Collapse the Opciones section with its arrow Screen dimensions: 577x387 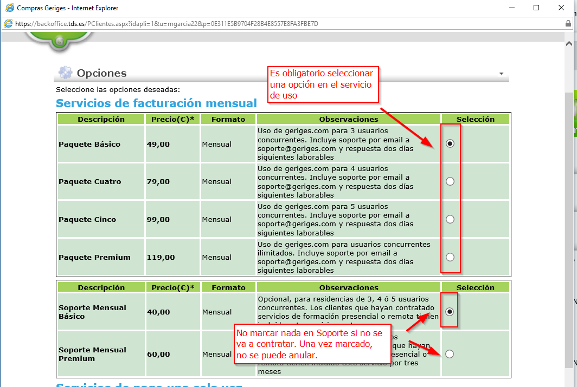tap(501, 74)
